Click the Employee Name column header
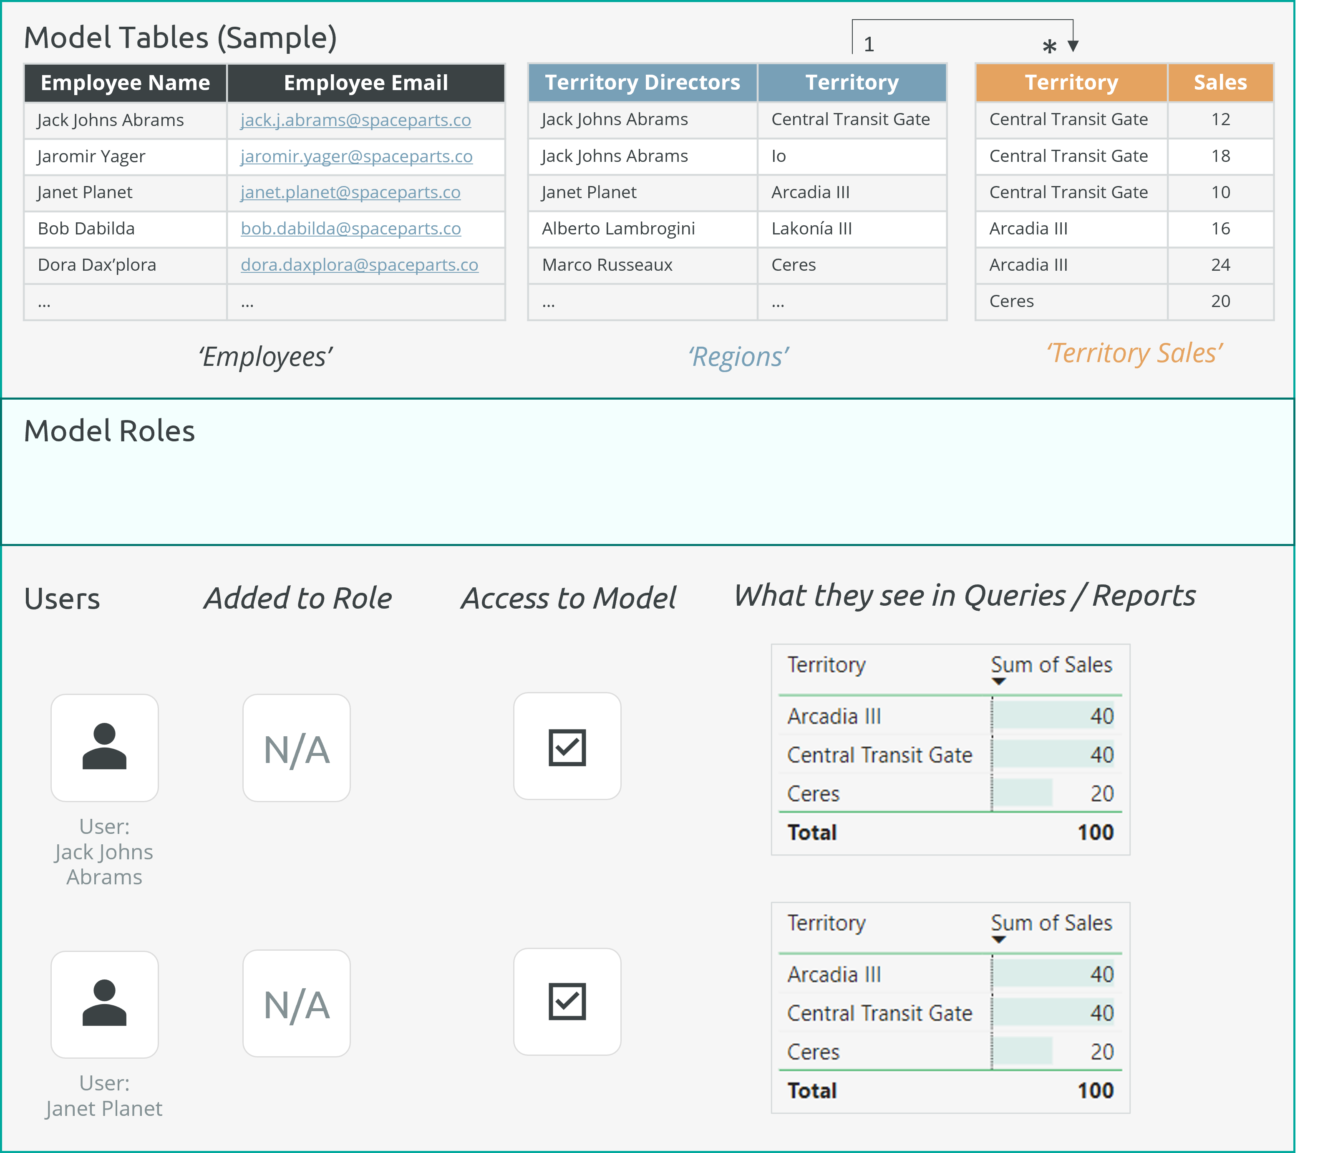1343x1153 pixels. tap(125, 83)
